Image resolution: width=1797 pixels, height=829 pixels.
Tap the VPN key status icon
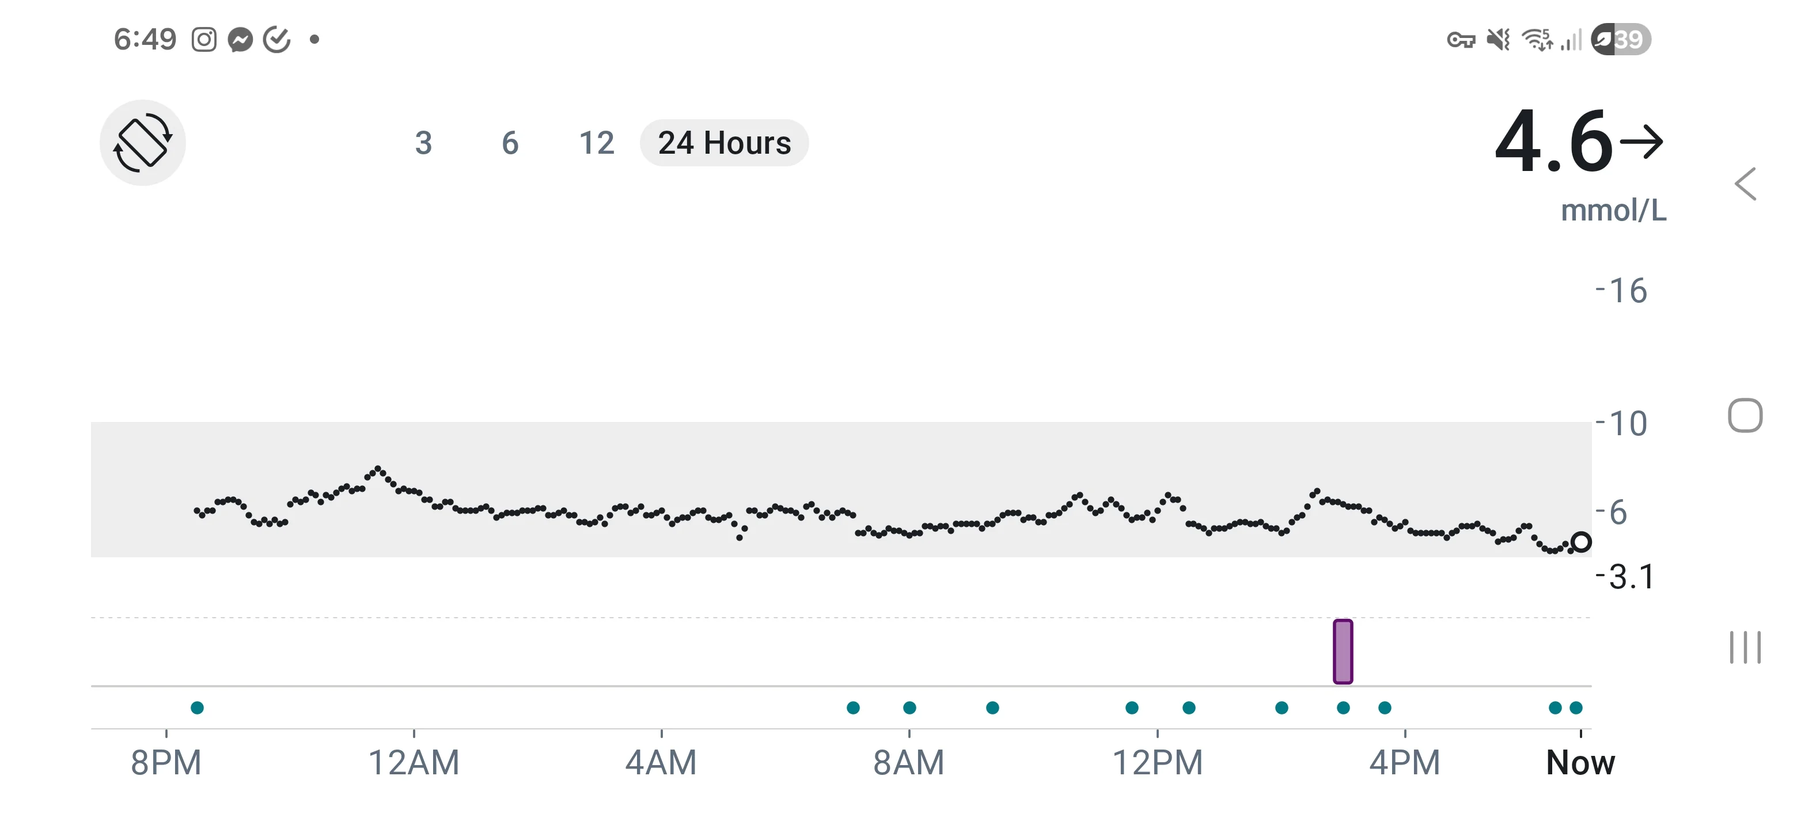click(x=1461, y=40)
